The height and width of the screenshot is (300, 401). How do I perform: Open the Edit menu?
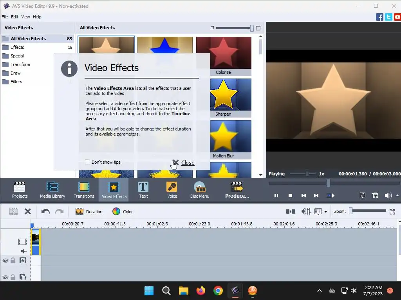(14, 17)
